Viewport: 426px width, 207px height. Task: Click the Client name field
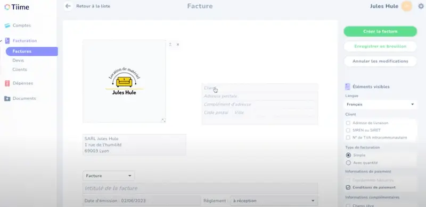pos(260,88)
